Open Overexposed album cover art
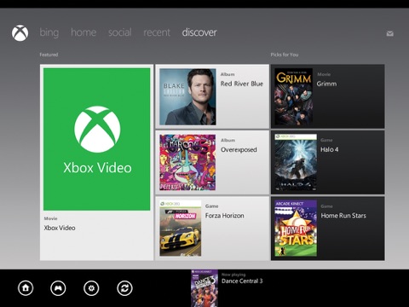The height and width of the screenshot is (307, 409). coord(187,162)
